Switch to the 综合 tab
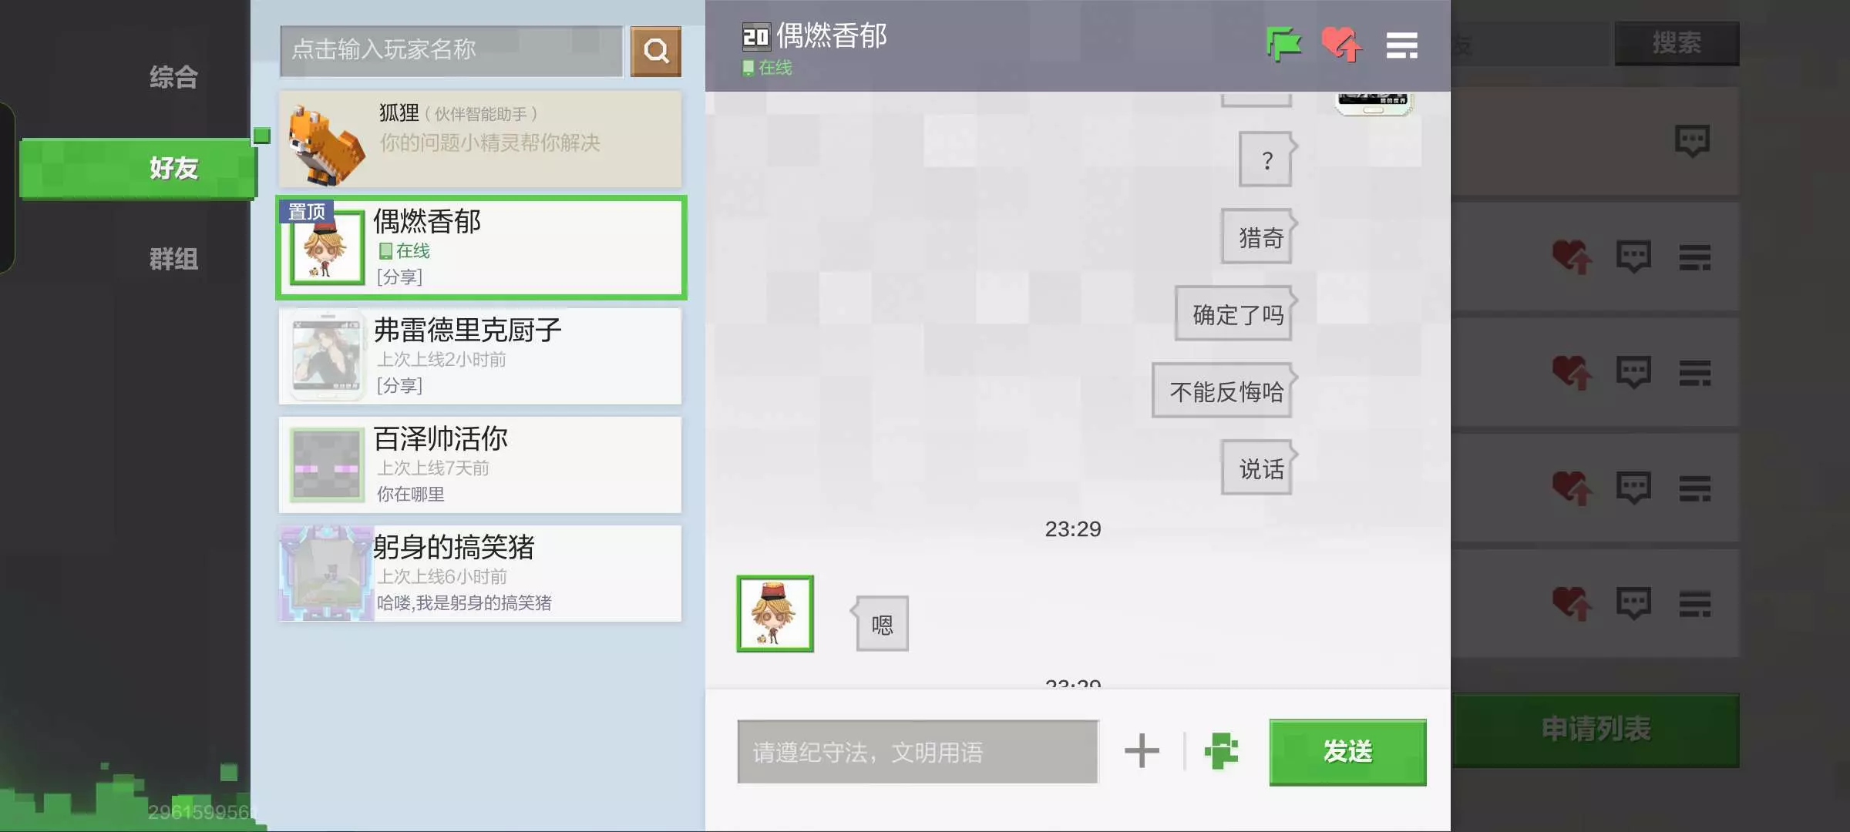This screenshot has width=1850, height=832. pyautogui.click(x=173, y=77)
